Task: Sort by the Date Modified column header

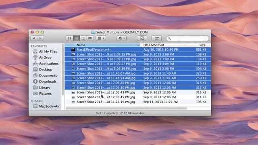Action: [162, 45]
